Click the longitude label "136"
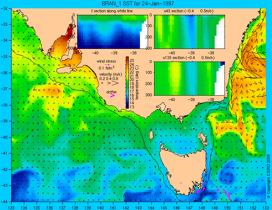Viewport: 272px width, 210px height. pos(50,208)
